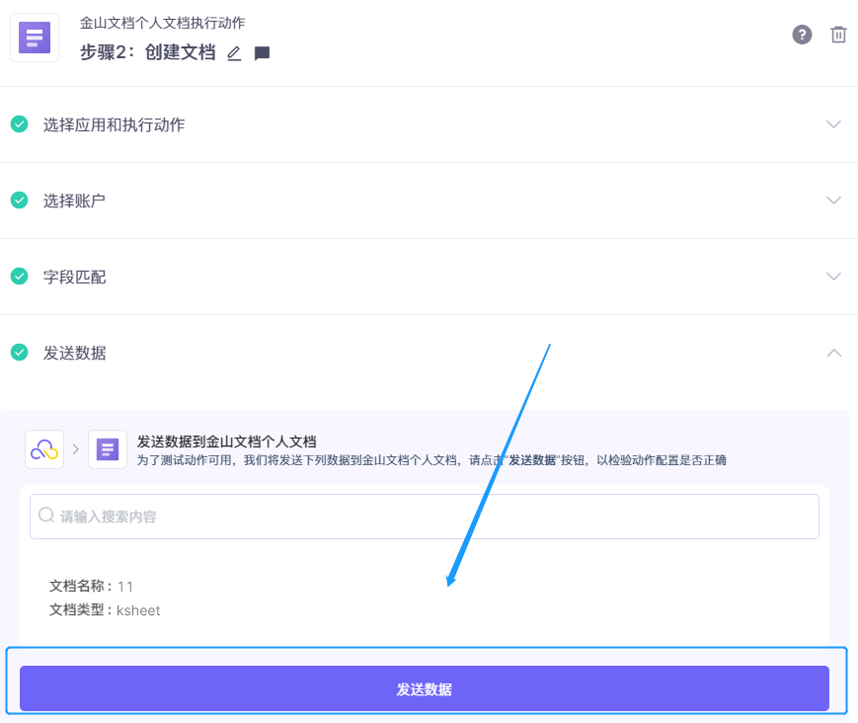Open the 选择应用和执行动作 section title
This screenshot has height=723, width=858.
(114, 124)
